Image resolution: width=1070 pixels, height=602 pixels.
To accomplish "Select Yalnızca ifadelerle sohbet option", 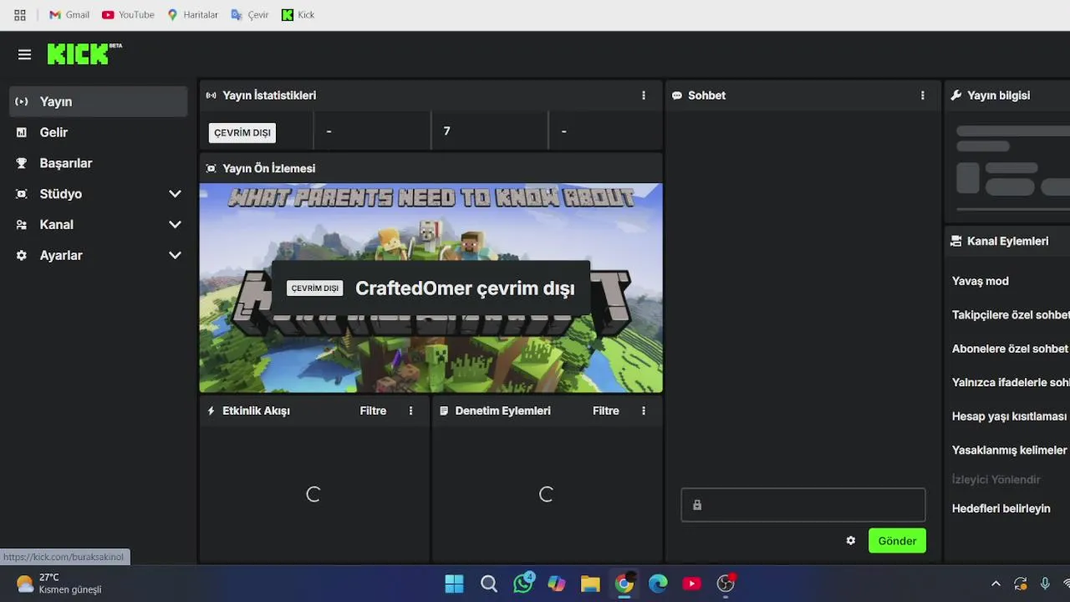I will tap(1011, 382).
